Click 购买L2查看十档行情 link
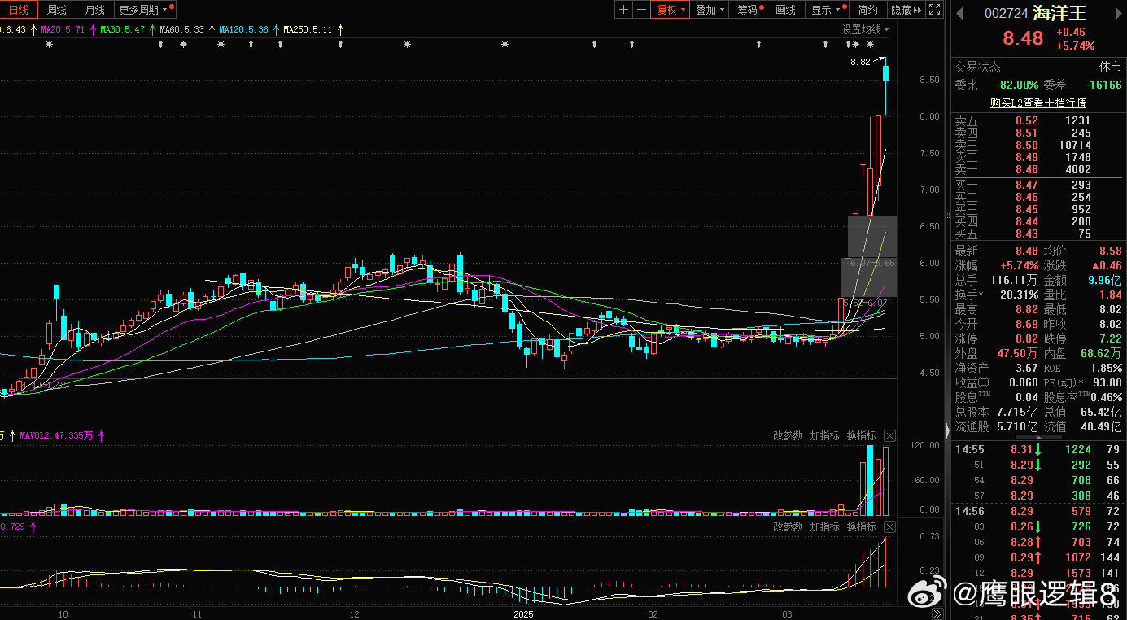1127x620 pixels. [1037, 103]
